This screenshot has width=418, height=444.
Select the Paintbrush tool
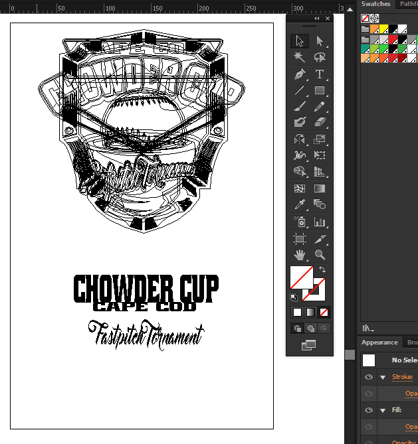tap(300, 106)
